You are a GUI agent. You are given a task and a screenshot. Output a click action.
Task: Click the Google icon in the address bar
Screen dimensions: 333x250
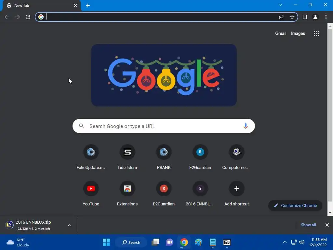(x=41, y=17)
